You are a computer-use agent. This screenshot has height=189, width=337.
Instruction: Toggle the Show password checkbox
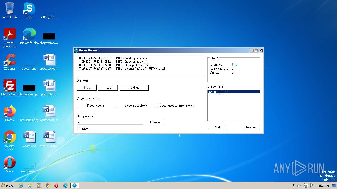[x=78, y=129]
